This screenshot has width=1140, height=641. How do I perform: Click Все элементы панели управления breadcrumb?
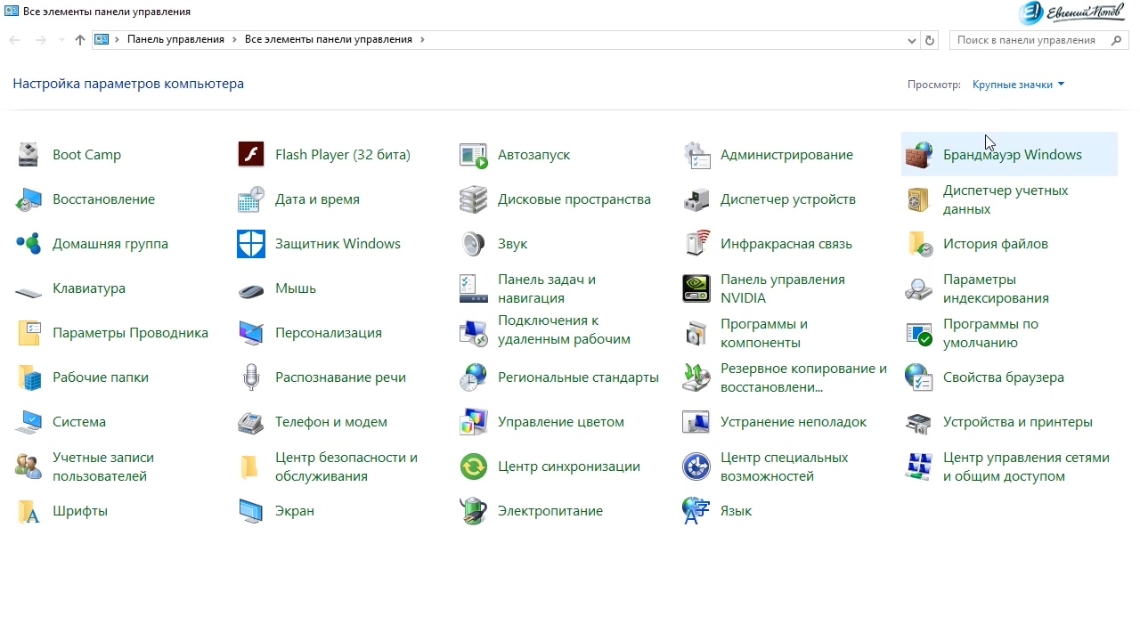tap(329, 40)
